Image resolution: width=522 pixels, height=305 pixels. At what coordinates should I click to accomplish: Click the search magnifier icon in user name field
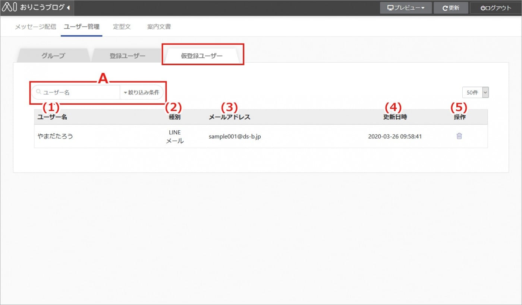(x=38, y=92)
